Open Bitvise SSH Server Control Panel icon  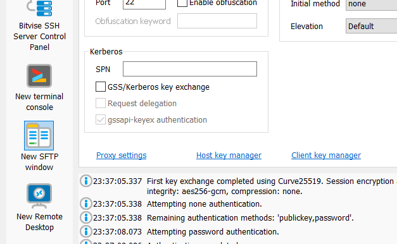(39, 8)
